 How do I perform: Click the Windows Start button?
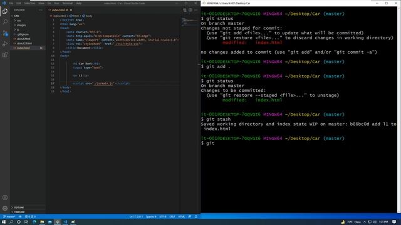click(4, 222)
